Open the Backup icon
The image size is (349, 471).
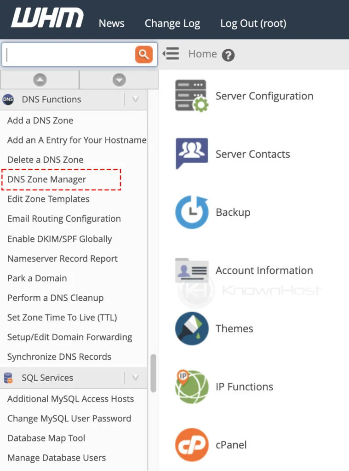(192, 212)
